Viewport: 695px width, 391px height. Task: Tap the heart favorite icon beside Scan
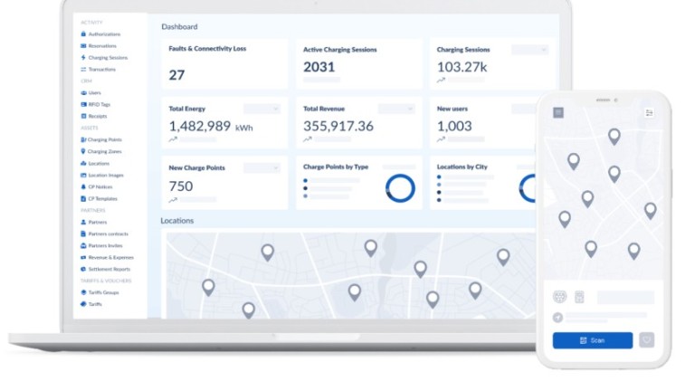[646, 340]
